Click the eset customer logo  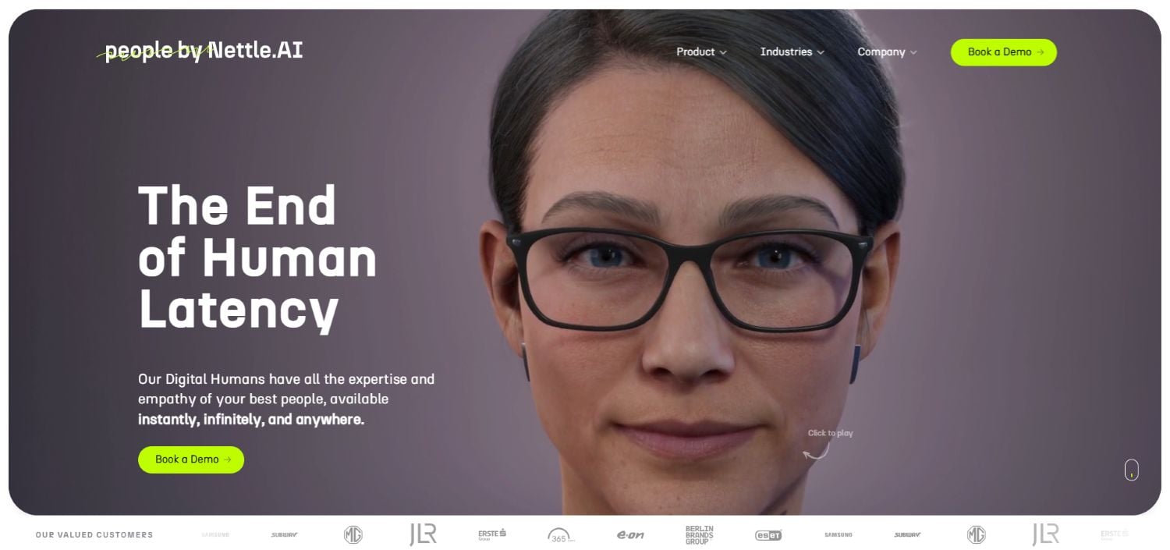(768, 534)
